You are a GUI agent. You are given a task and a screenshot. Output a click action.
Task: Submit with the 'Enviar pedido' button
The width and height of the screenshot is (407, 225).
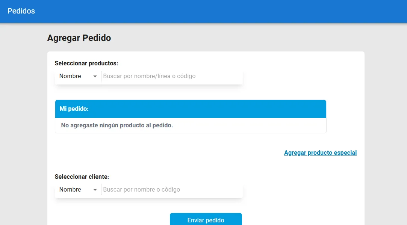pos(206,219)
